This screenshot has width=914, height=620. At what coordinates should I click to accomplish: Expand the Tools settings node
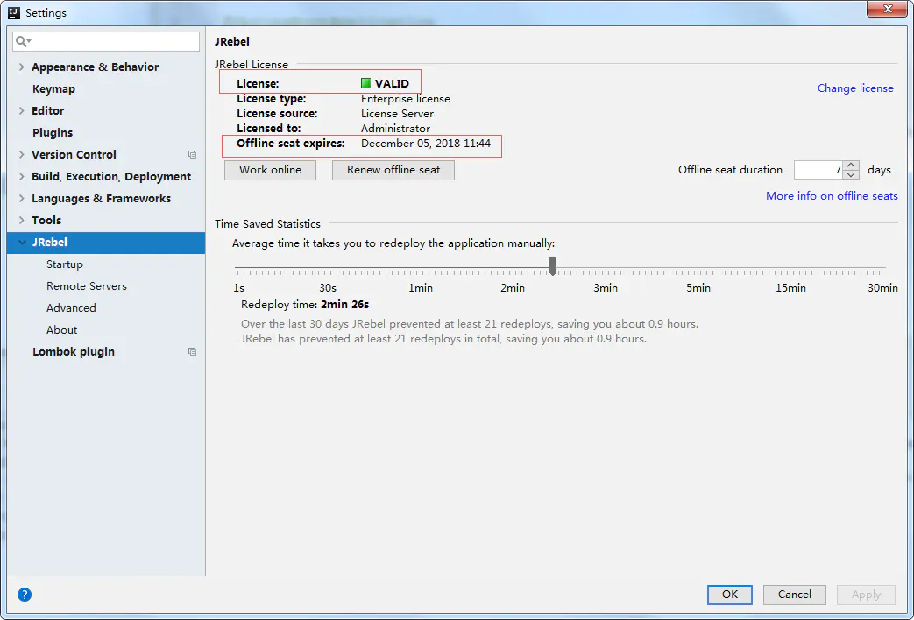click(x=22, y=221)
